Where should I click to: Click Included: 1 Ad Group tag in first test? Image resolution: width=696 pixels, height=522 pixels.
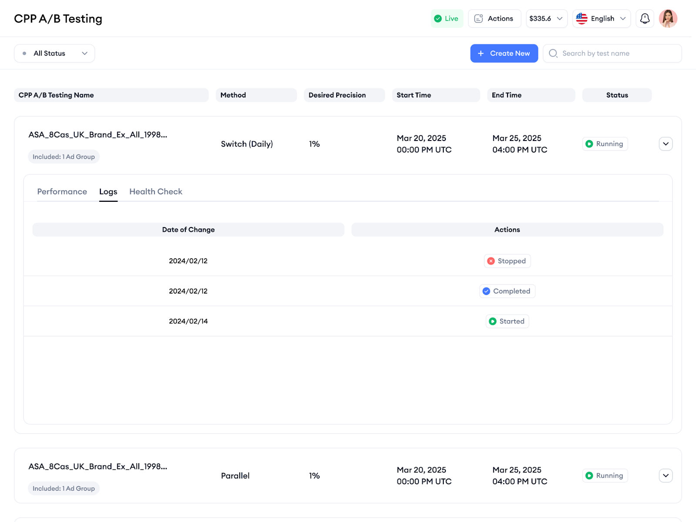click(x=64, y=157)
